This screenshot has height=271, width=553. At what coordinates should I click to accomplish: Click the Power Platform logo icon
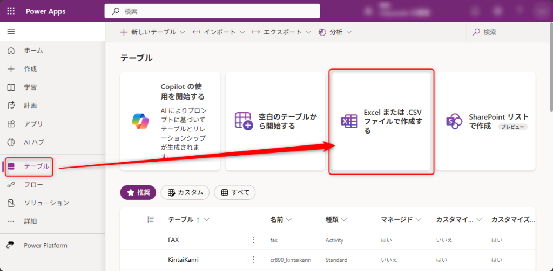11,245
